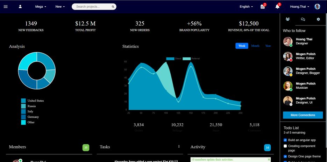The image size is (327, 162).
Task: Select the Week statistics tab
Action: tap(242, 46)
